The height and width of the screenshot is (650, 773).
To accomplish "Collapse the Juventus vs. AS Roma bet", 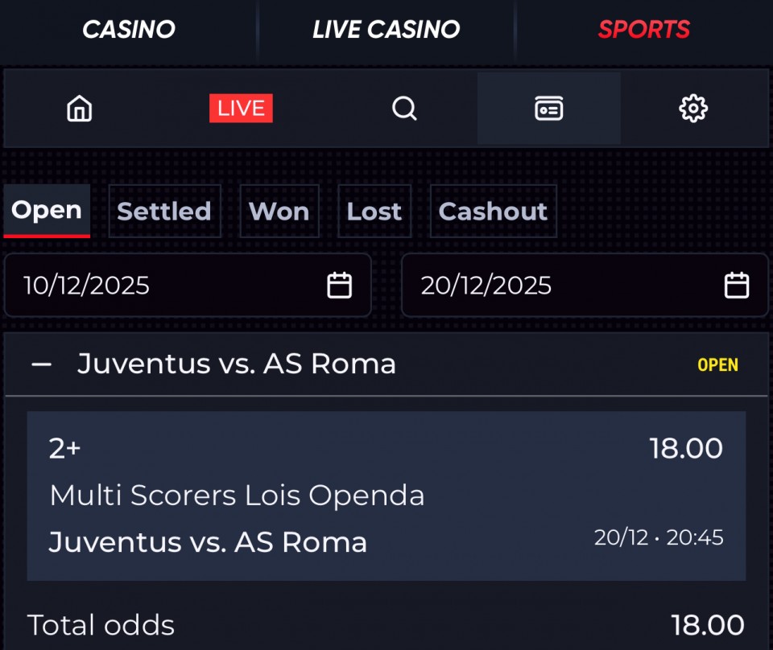I will pyautogui.click(x=41, y=364).
